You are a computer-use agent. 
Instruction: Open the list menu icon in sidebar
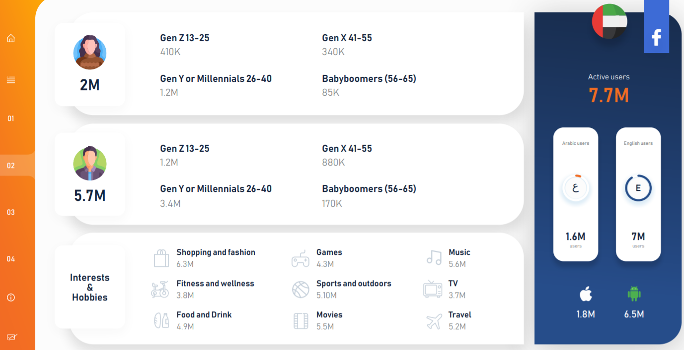(11, 80)
